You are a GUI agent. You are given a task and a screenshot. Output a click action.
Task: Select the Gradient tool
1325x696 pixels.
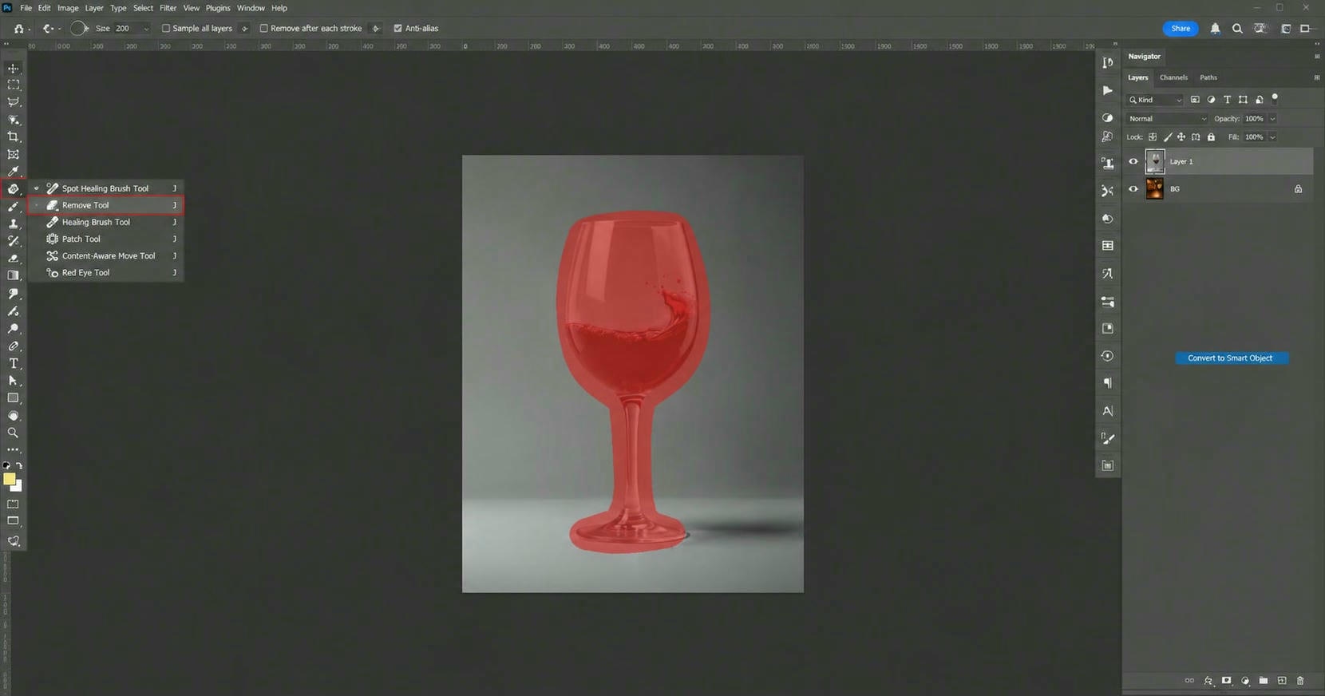coord(14,275)
